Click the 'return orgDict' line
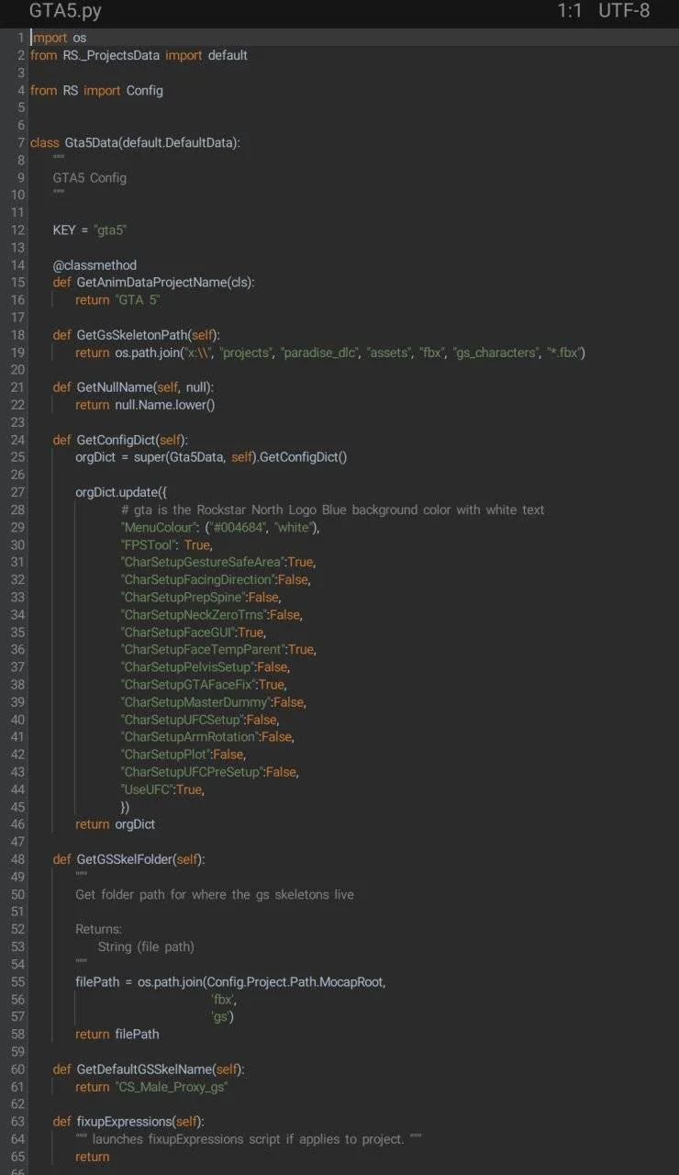 point(115,824)
